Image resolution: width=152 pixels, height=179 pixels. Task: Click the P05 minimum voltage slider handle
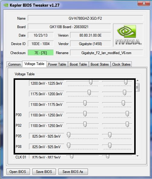click(x=69, y=135)
